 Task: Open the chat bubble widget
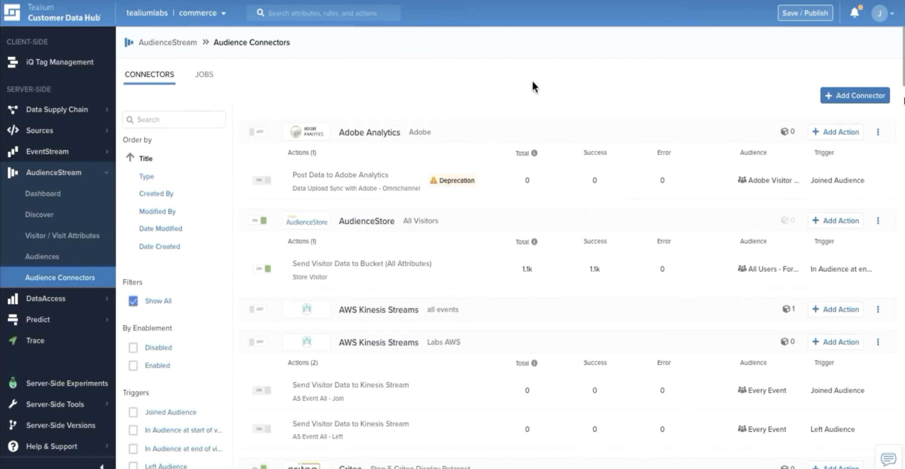pyautogui.click(x=888, y=459)
